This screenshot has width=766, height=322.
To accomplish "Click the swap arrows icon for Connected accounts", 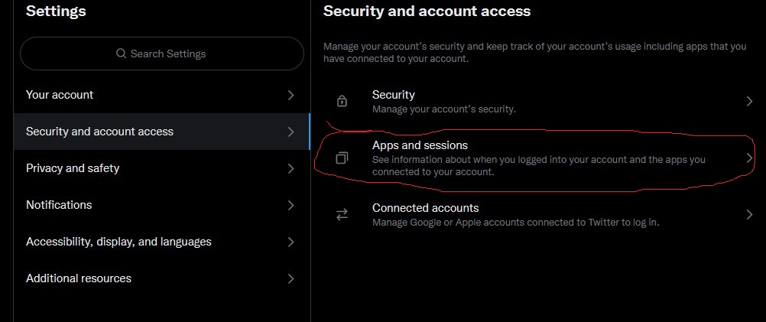I will (x=342, y=214).
